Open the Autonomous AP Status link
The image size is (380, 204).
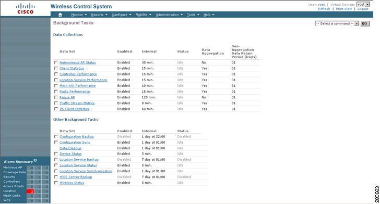pyautogui.click(x=78, y=62)
